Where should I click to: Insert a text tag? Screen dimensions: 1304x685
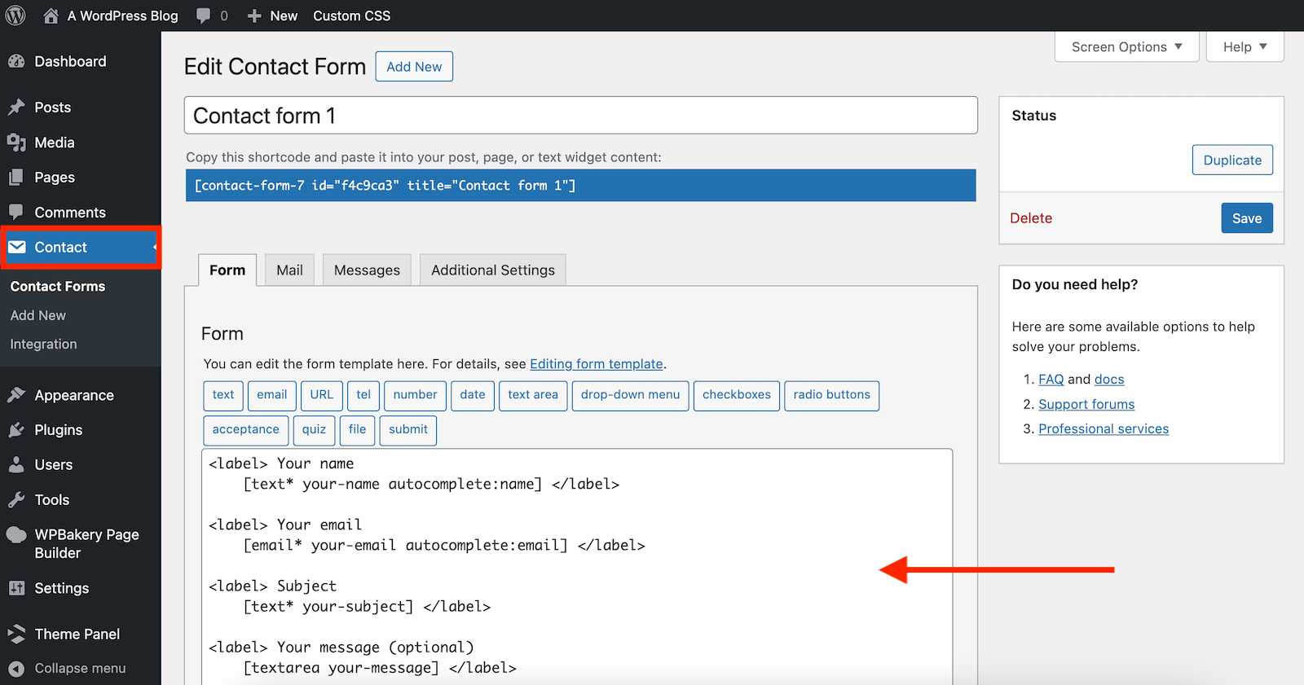click(223, 395)
